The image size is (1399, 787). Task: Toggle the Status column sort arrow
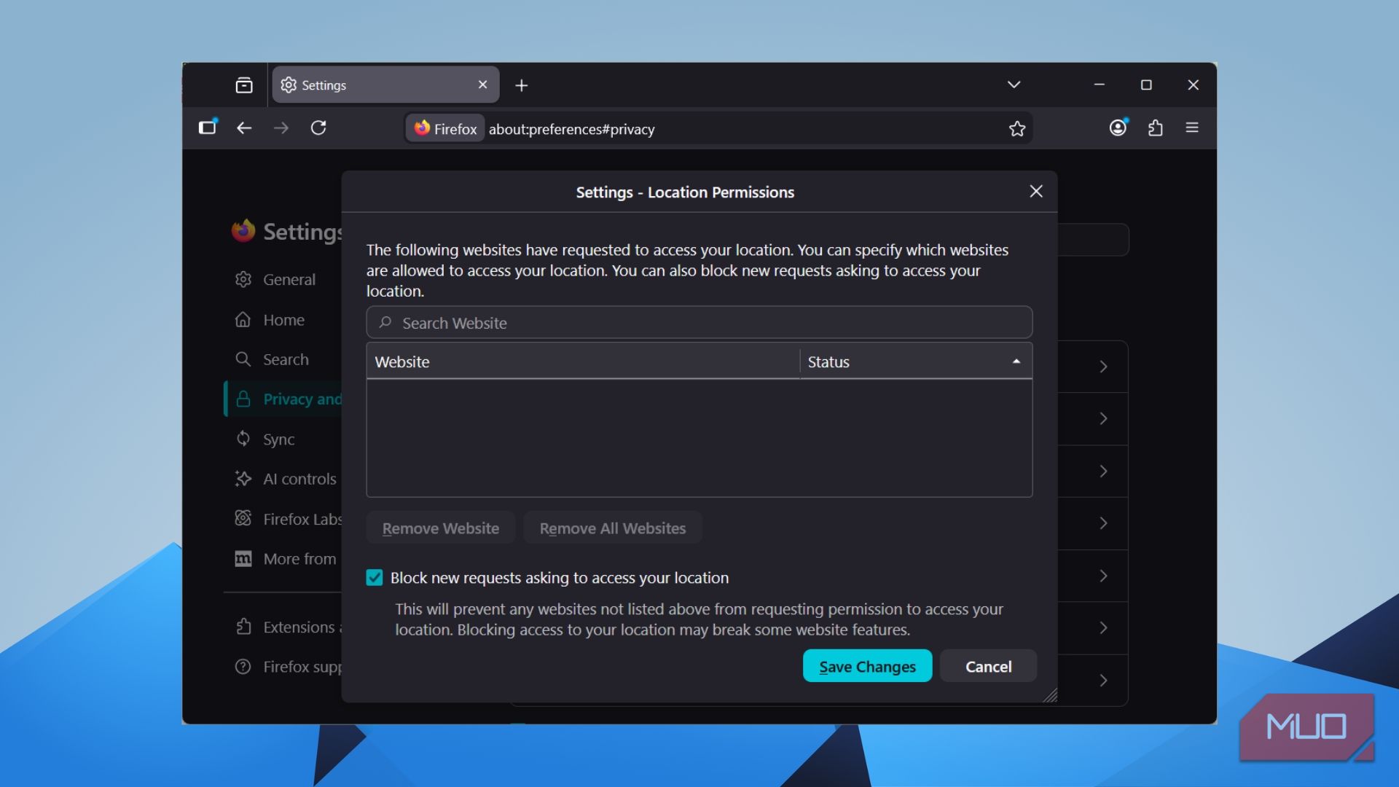1016,361
